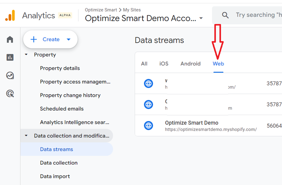Image resolution: width=282 pixels, height=185 pixels.
Task: Open the Optimize Smart Demo stream row
Action: click(208, 125)
